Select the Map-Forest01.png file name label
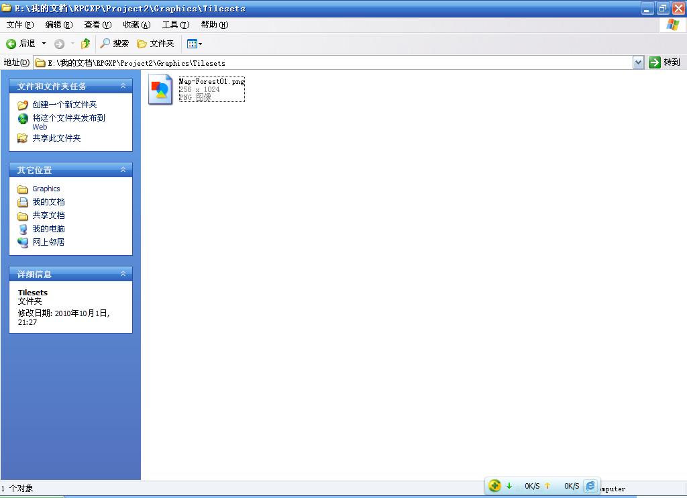This screenshot has width=687, height=498. (x=212, y=81)
